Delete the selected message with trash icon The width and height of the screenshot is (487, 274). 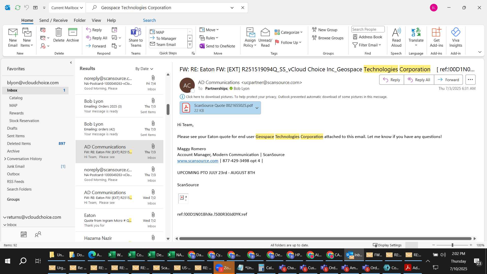point(59,35)
